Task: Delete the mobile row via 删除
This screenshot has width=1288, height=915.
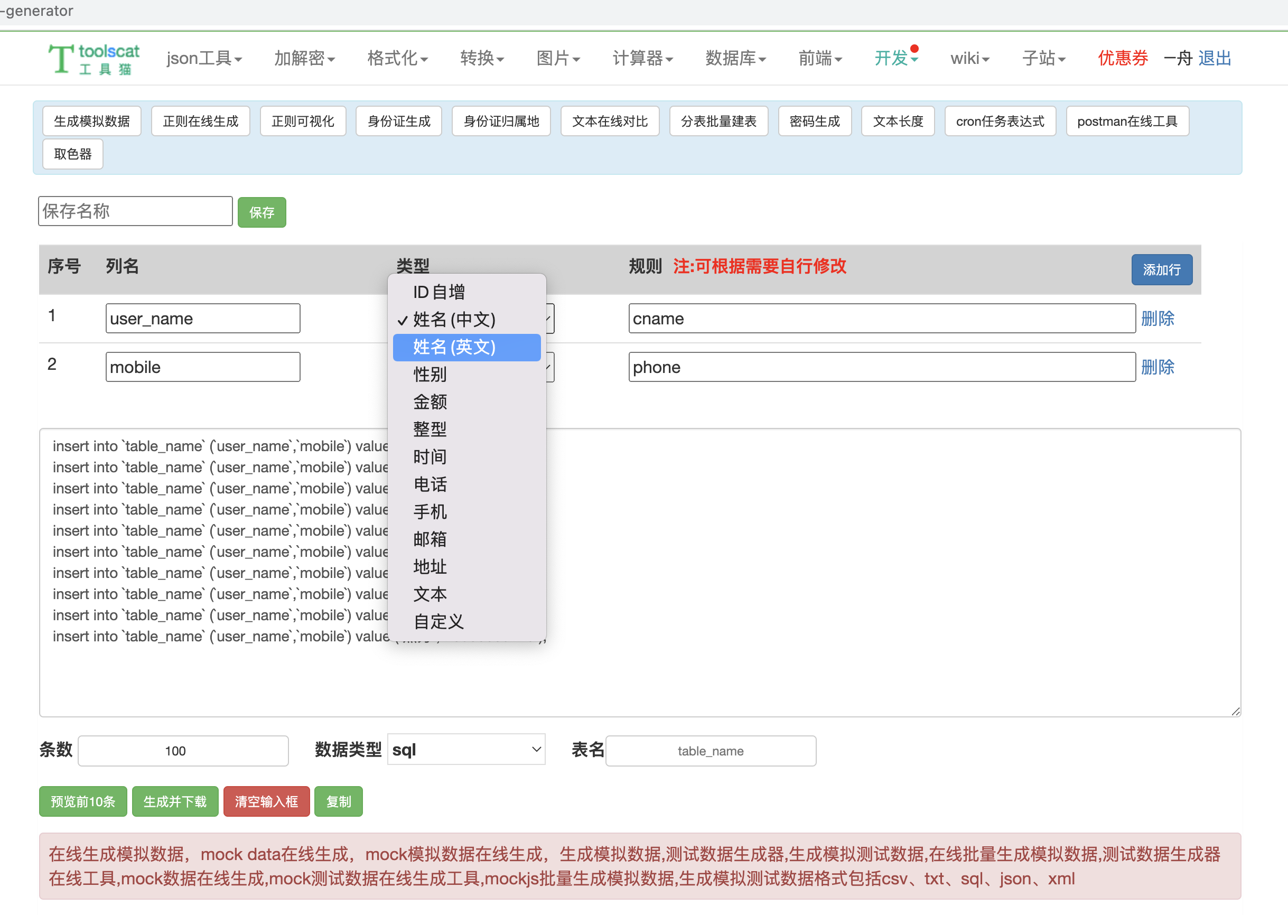Action: (x=1158, y=367)
